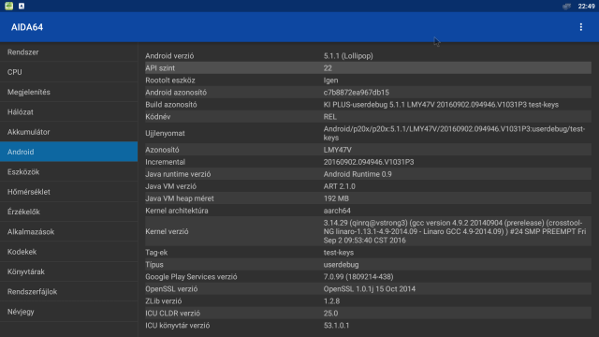Select the Kódnév label
Viewport: 599px width, 337px height.
157,116
